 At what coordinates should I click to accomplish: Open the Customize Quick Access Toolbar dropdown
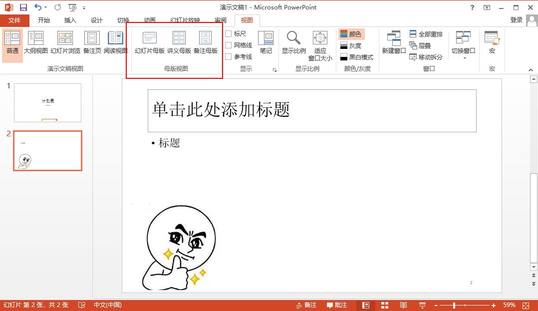pos(84,8)
